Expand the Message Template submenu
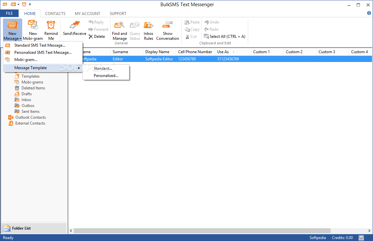Viewport: 373px width, 241px height. click(43, 68)
